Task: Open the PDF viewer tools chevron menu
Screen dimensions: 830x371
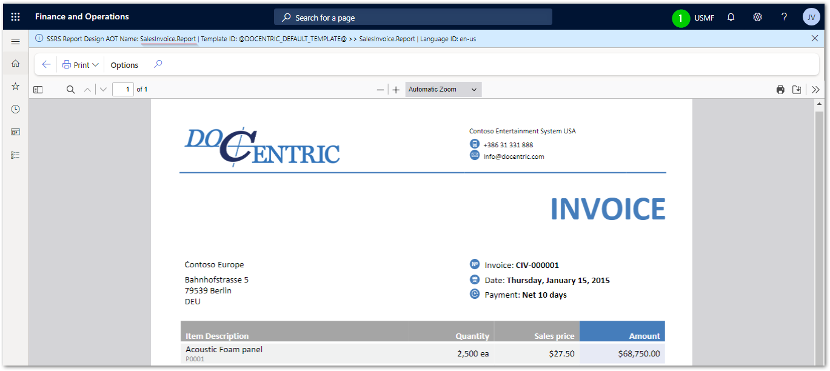Action: click(x=815, y=90)
